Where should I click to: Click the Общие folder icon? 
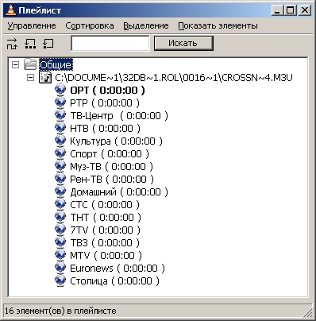coord(30,64)
